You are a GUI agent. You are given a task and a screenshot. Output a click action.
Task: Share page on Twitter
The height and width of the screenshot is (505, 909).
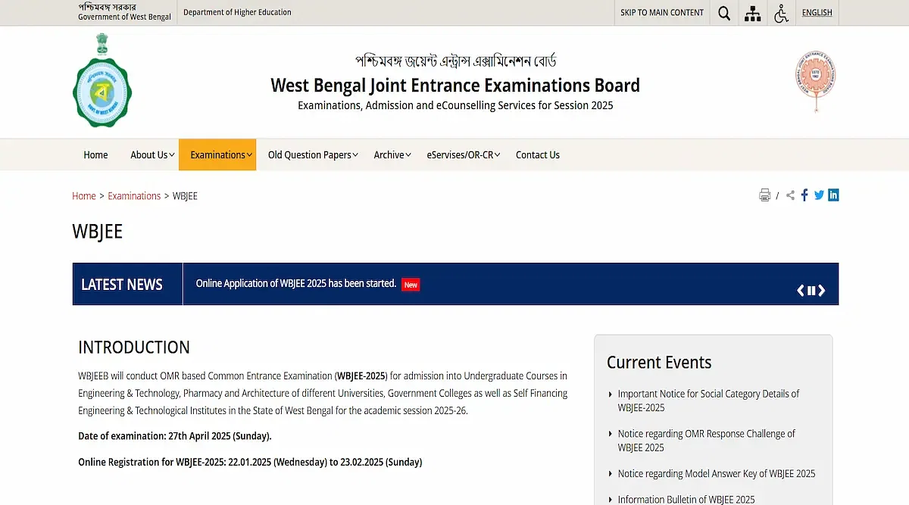(819, 195)
